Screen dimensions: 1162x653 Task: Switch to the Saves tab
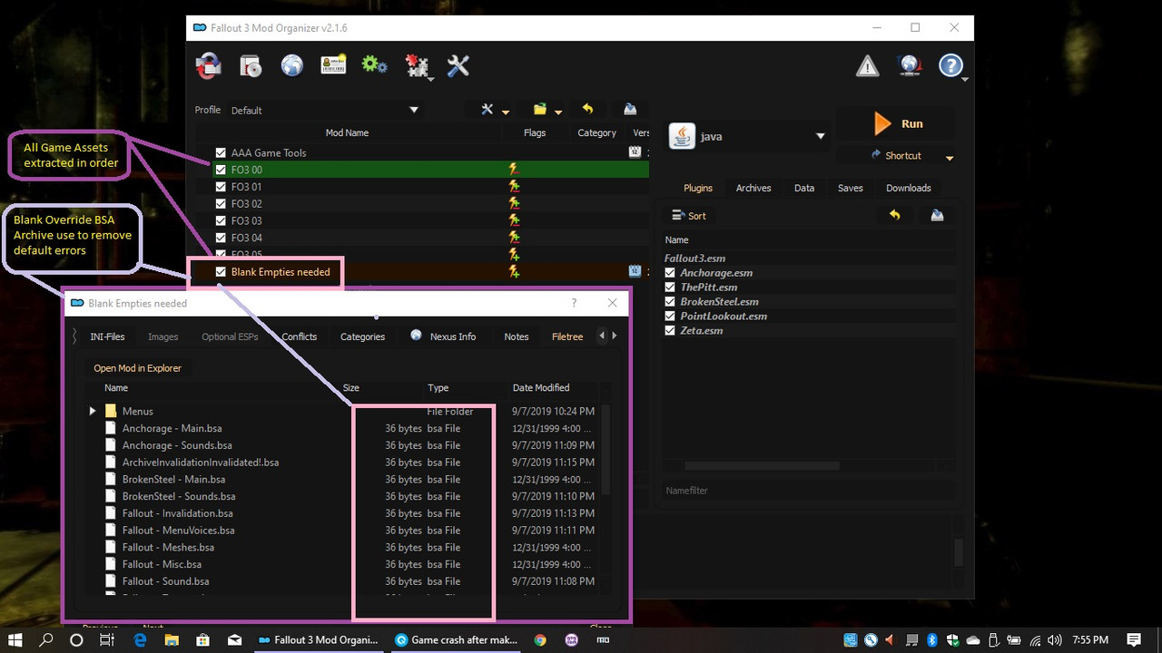[x=851, y=188]
